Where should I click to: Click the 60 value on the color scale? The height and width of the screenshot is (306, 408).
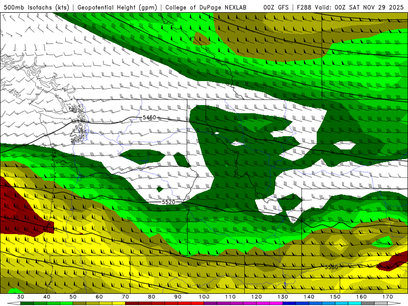point(99,297)
